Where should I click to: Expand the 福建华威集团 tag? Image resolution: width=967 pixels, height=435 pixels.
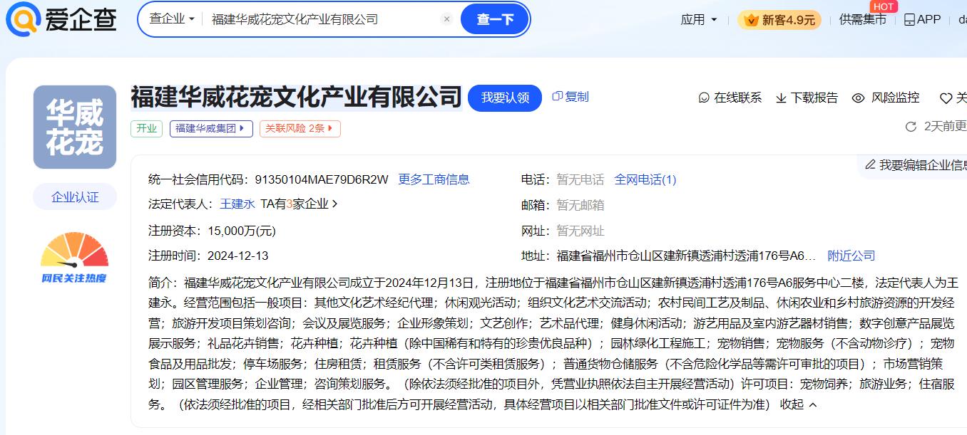pyautogui.click(x=211, y=128)
